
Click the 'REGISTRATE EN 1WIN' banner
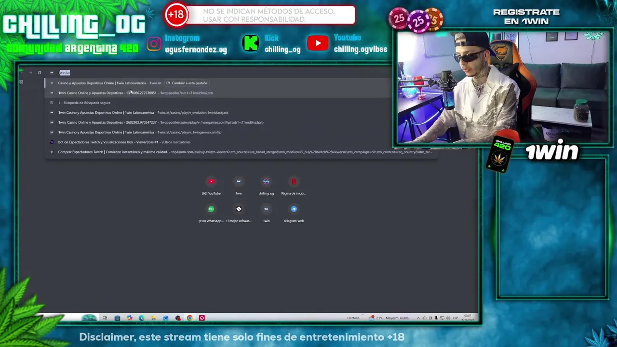(526, 16)
